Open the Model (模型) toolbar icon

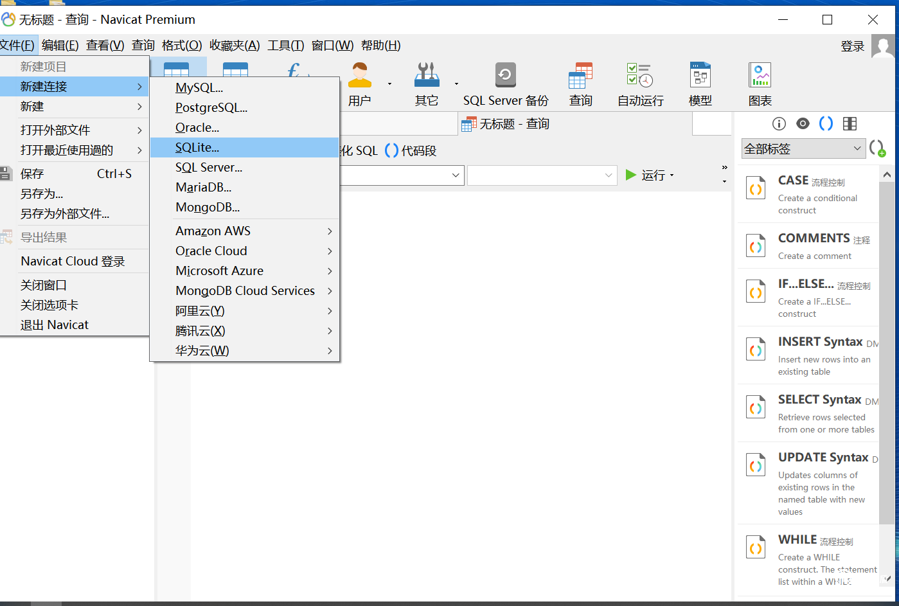[700, 84]
